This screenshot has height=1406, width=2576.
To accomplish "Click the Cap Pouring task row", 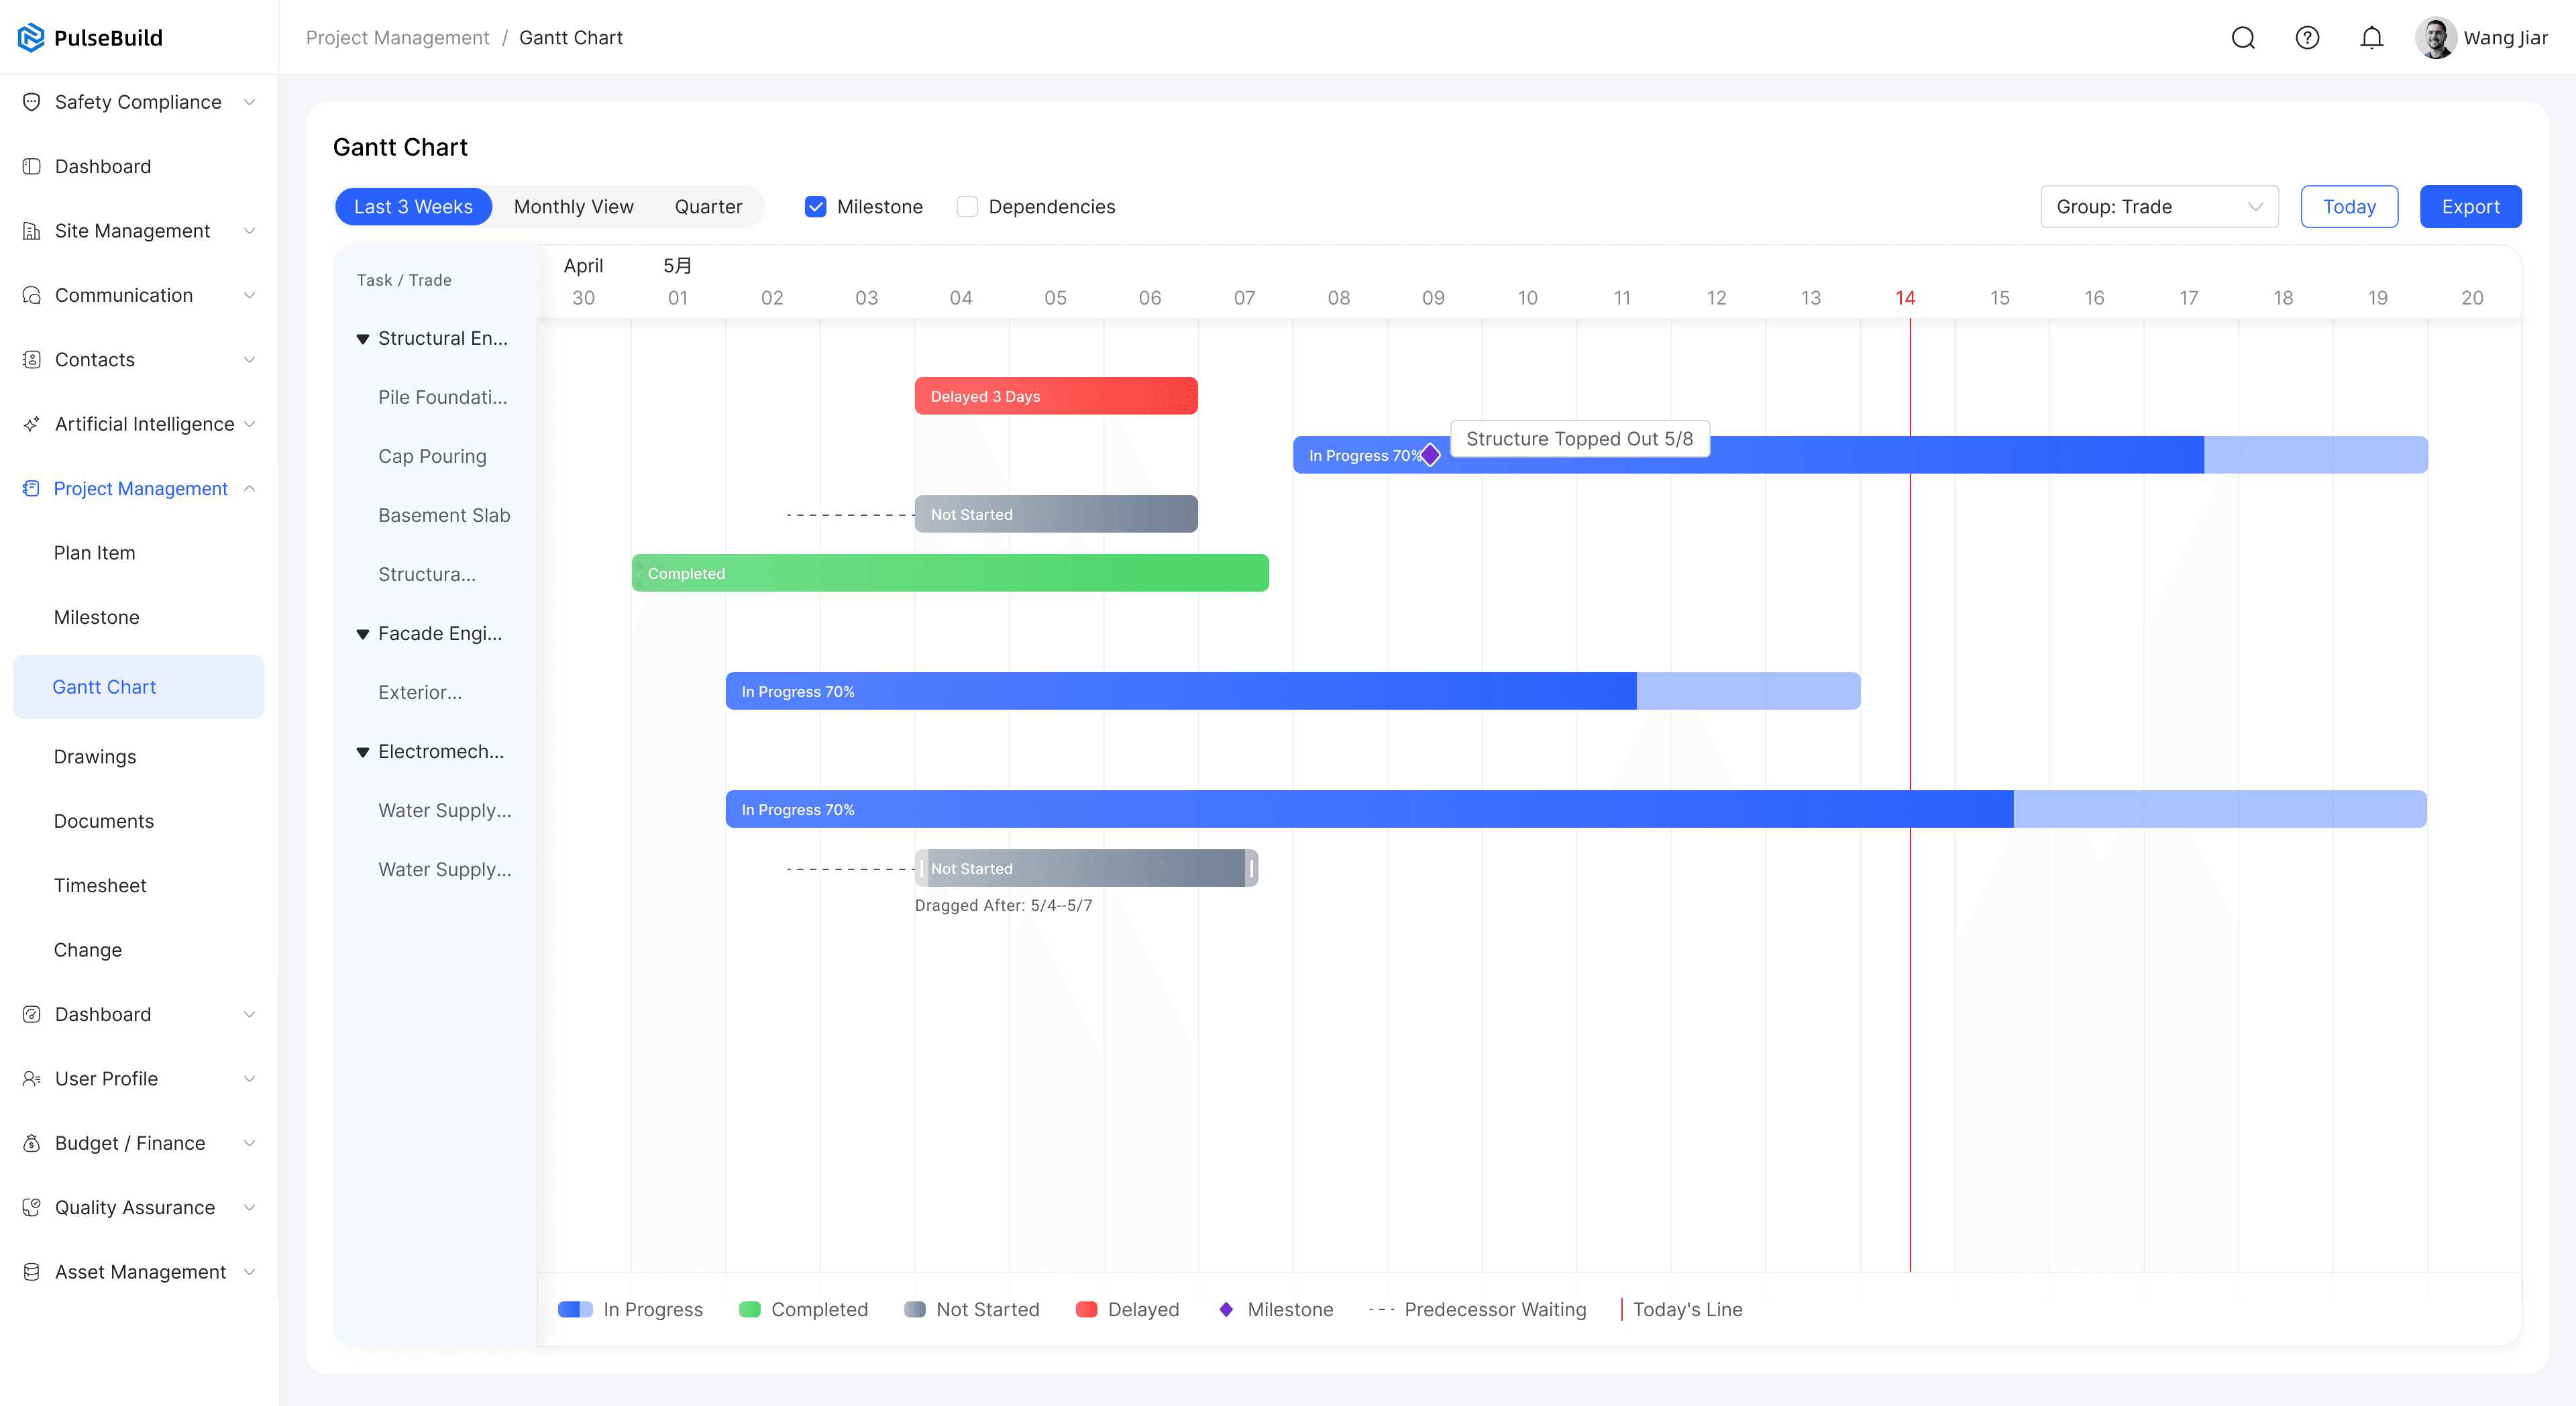I will (432, 456).
